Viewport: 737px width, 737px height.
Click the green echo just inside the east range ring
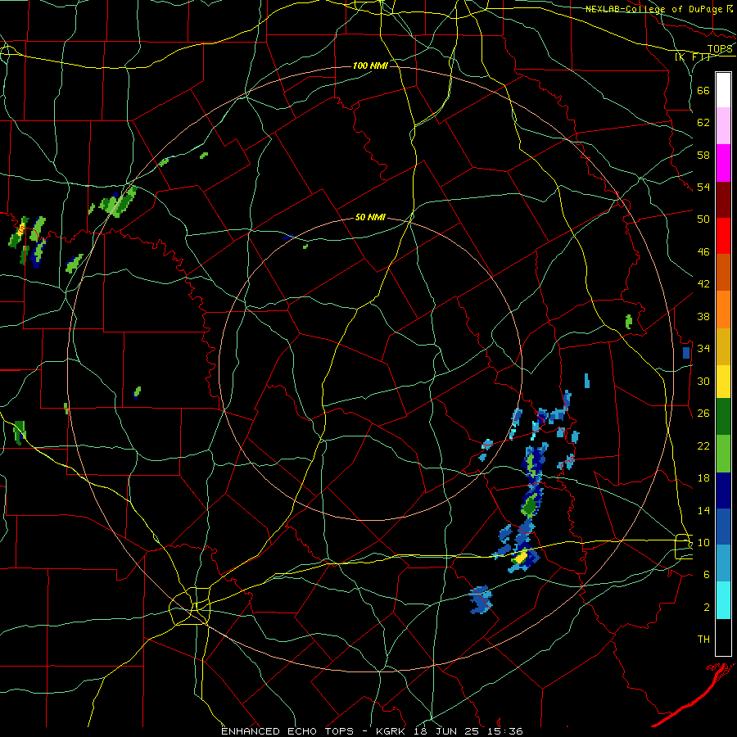click(629, 322)
